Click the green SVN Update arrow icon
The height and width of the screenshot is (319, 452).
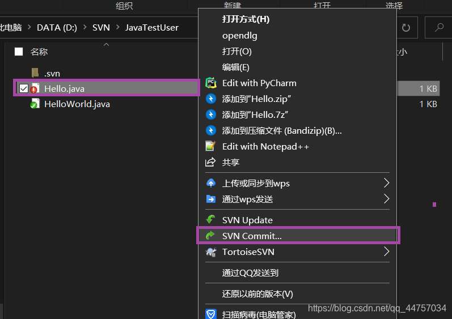coord(210,220)
